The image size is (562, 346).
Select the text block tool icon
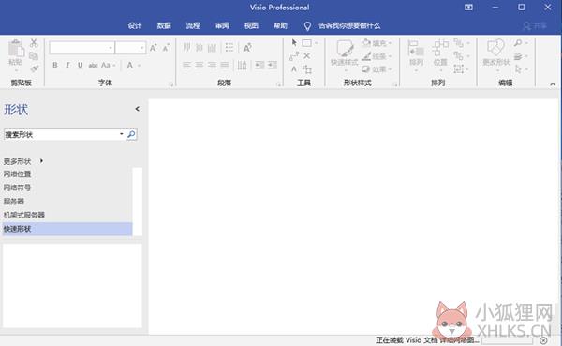[x=307, y=68]
